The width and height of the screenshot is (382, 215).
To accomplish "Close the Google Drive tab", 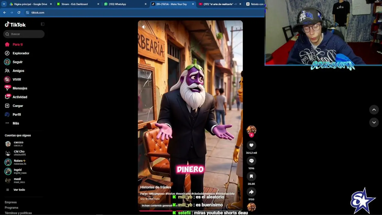I will tap(51, 4).
